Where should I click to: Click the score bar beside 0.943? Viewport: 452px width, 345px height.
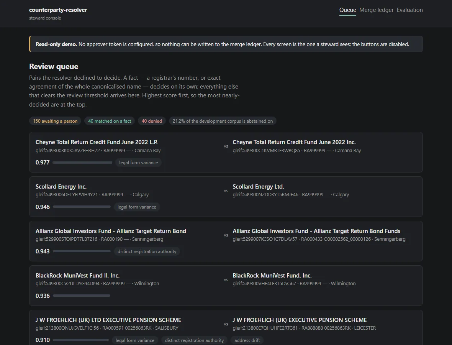pyautogui.click(x=82, y=251)
